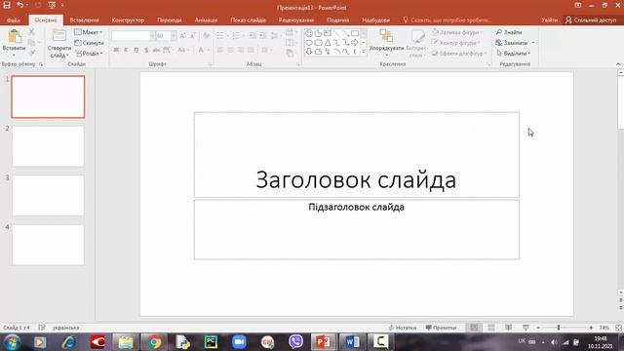Expand the Розділ section dropdown

89,54
